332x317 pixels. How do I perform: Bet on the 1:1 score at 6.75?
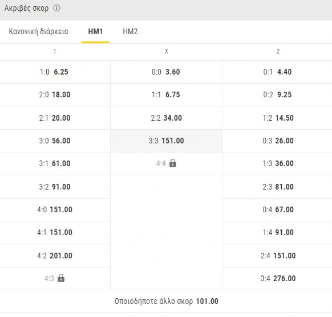click(166, 94)
